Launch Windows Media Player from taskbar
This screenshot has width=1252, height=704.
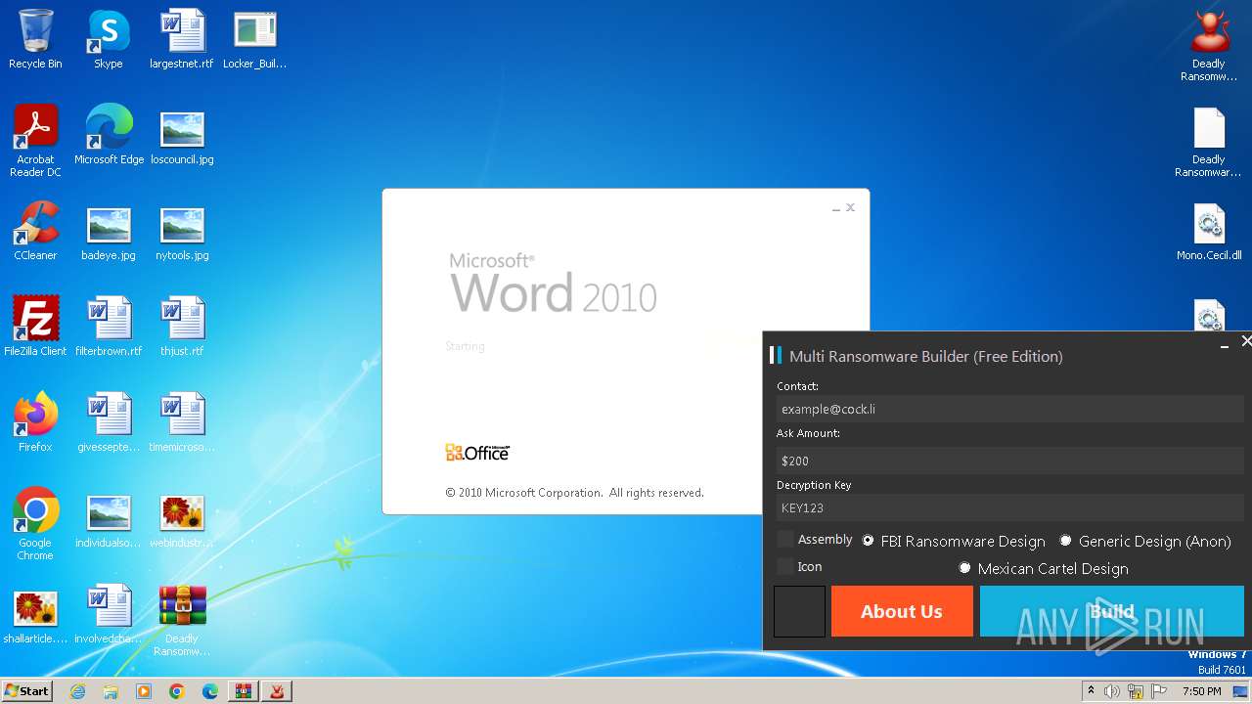click(144, 691)
